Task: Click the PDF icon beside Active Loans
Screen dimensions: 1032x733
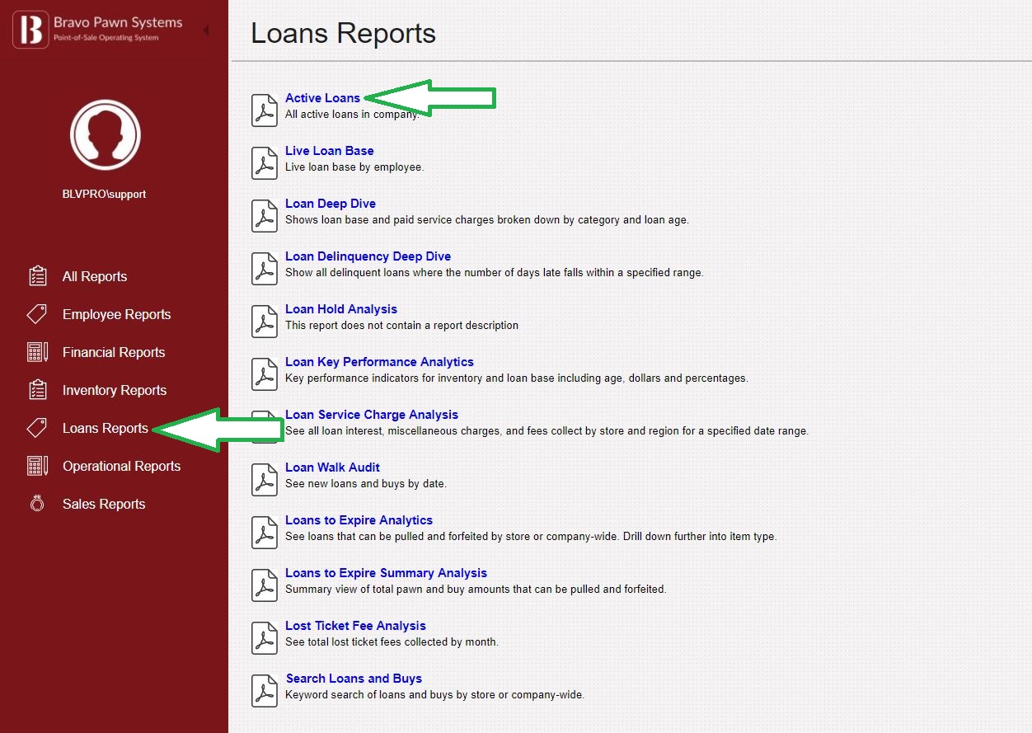Action: 265,110
